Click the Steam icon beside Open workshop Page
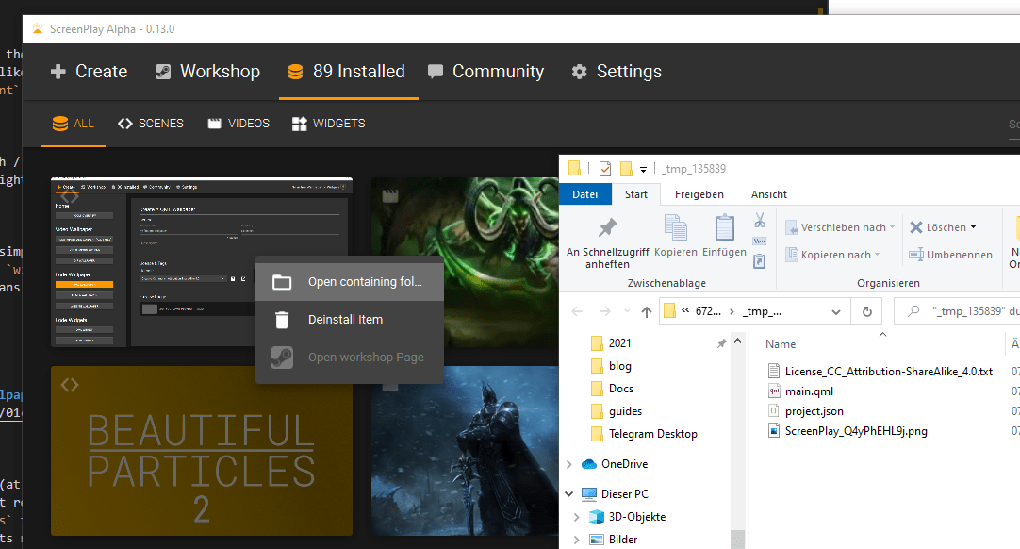Image resolution: width=1020 pixels, height=549 pixels. [282, 357]
